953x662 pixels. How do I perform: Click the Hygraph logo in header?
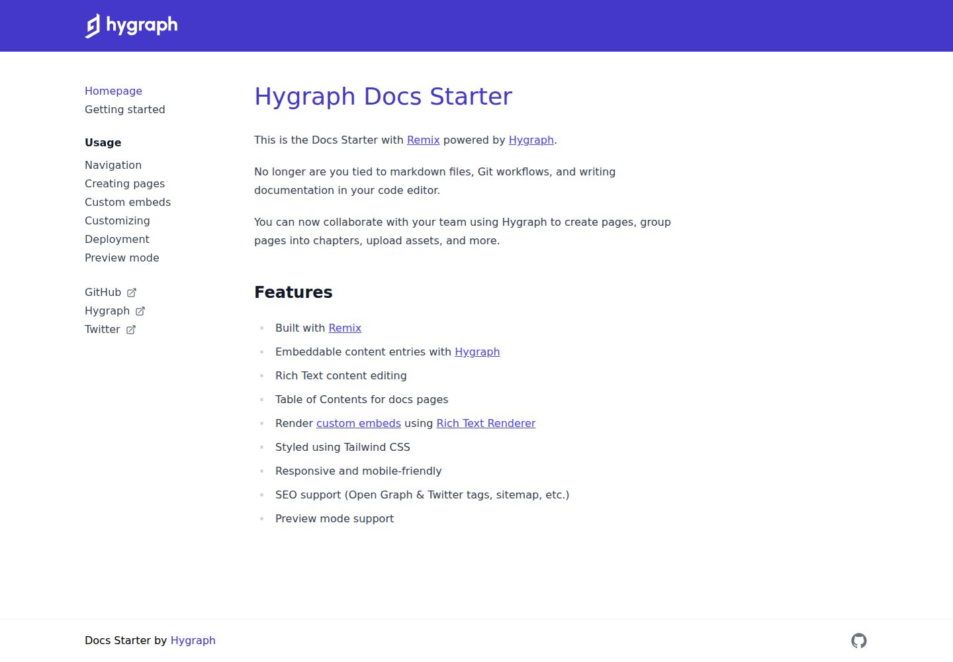132,26
